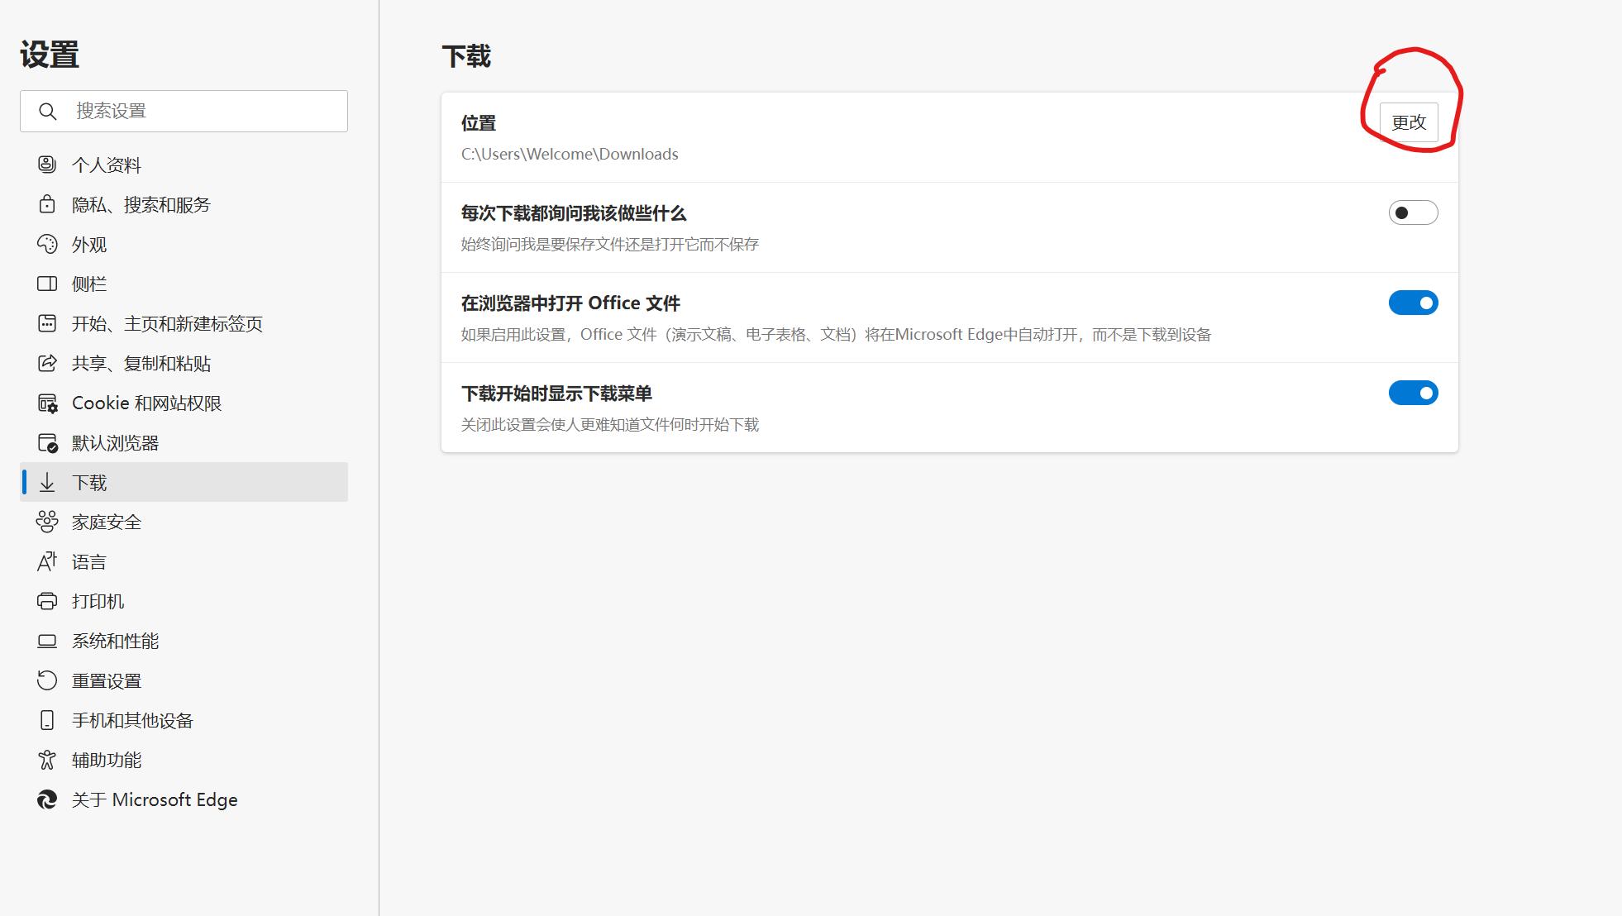Click the Cookie 和网站权限 icon
The height and width of the screenshot is (916, 1622).
pos(47,403)
